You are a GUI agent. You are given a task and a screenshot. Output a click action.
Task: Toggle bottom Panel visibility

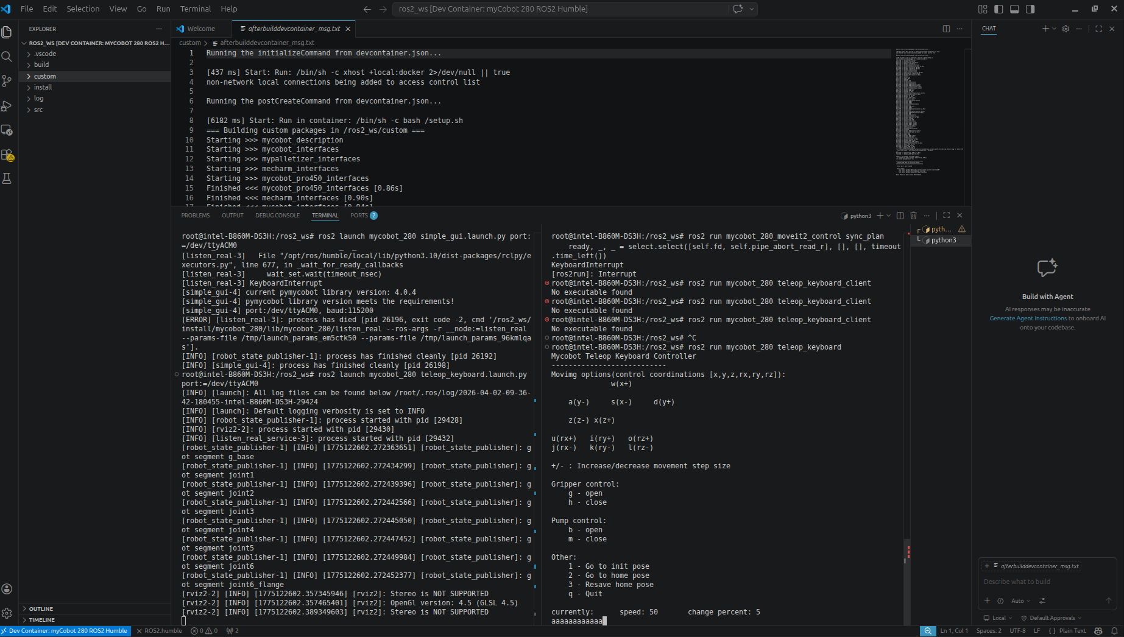1014,9
